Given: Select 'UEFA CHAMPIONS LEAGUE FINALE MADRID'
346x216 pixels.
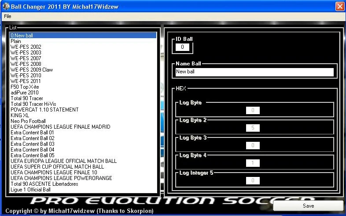Looking at the screenshot, I should pyautogui.click(x=83, y=127).
